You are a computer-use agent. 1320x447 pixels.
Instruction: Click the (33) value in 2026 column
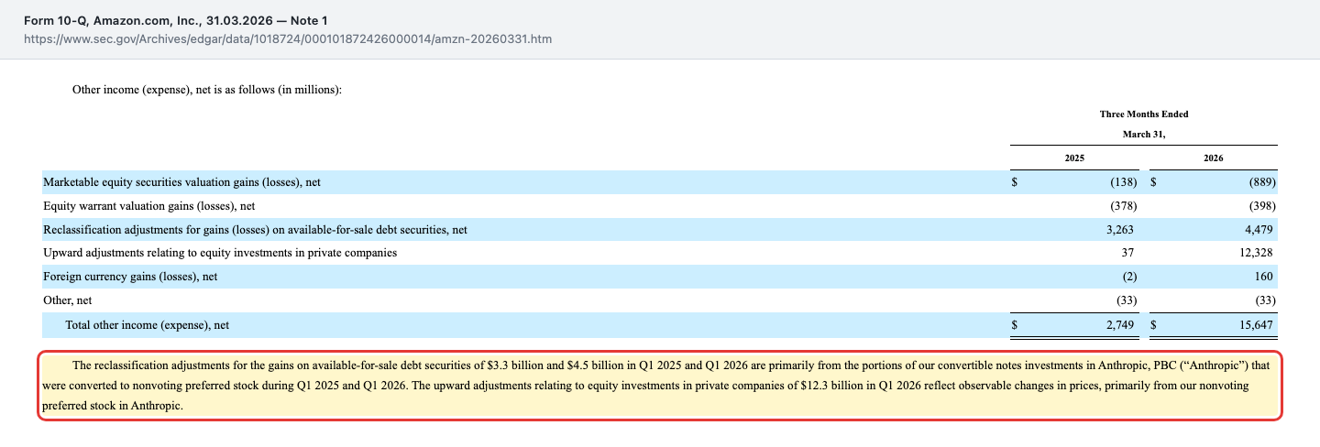click(x=1265, y=300)
